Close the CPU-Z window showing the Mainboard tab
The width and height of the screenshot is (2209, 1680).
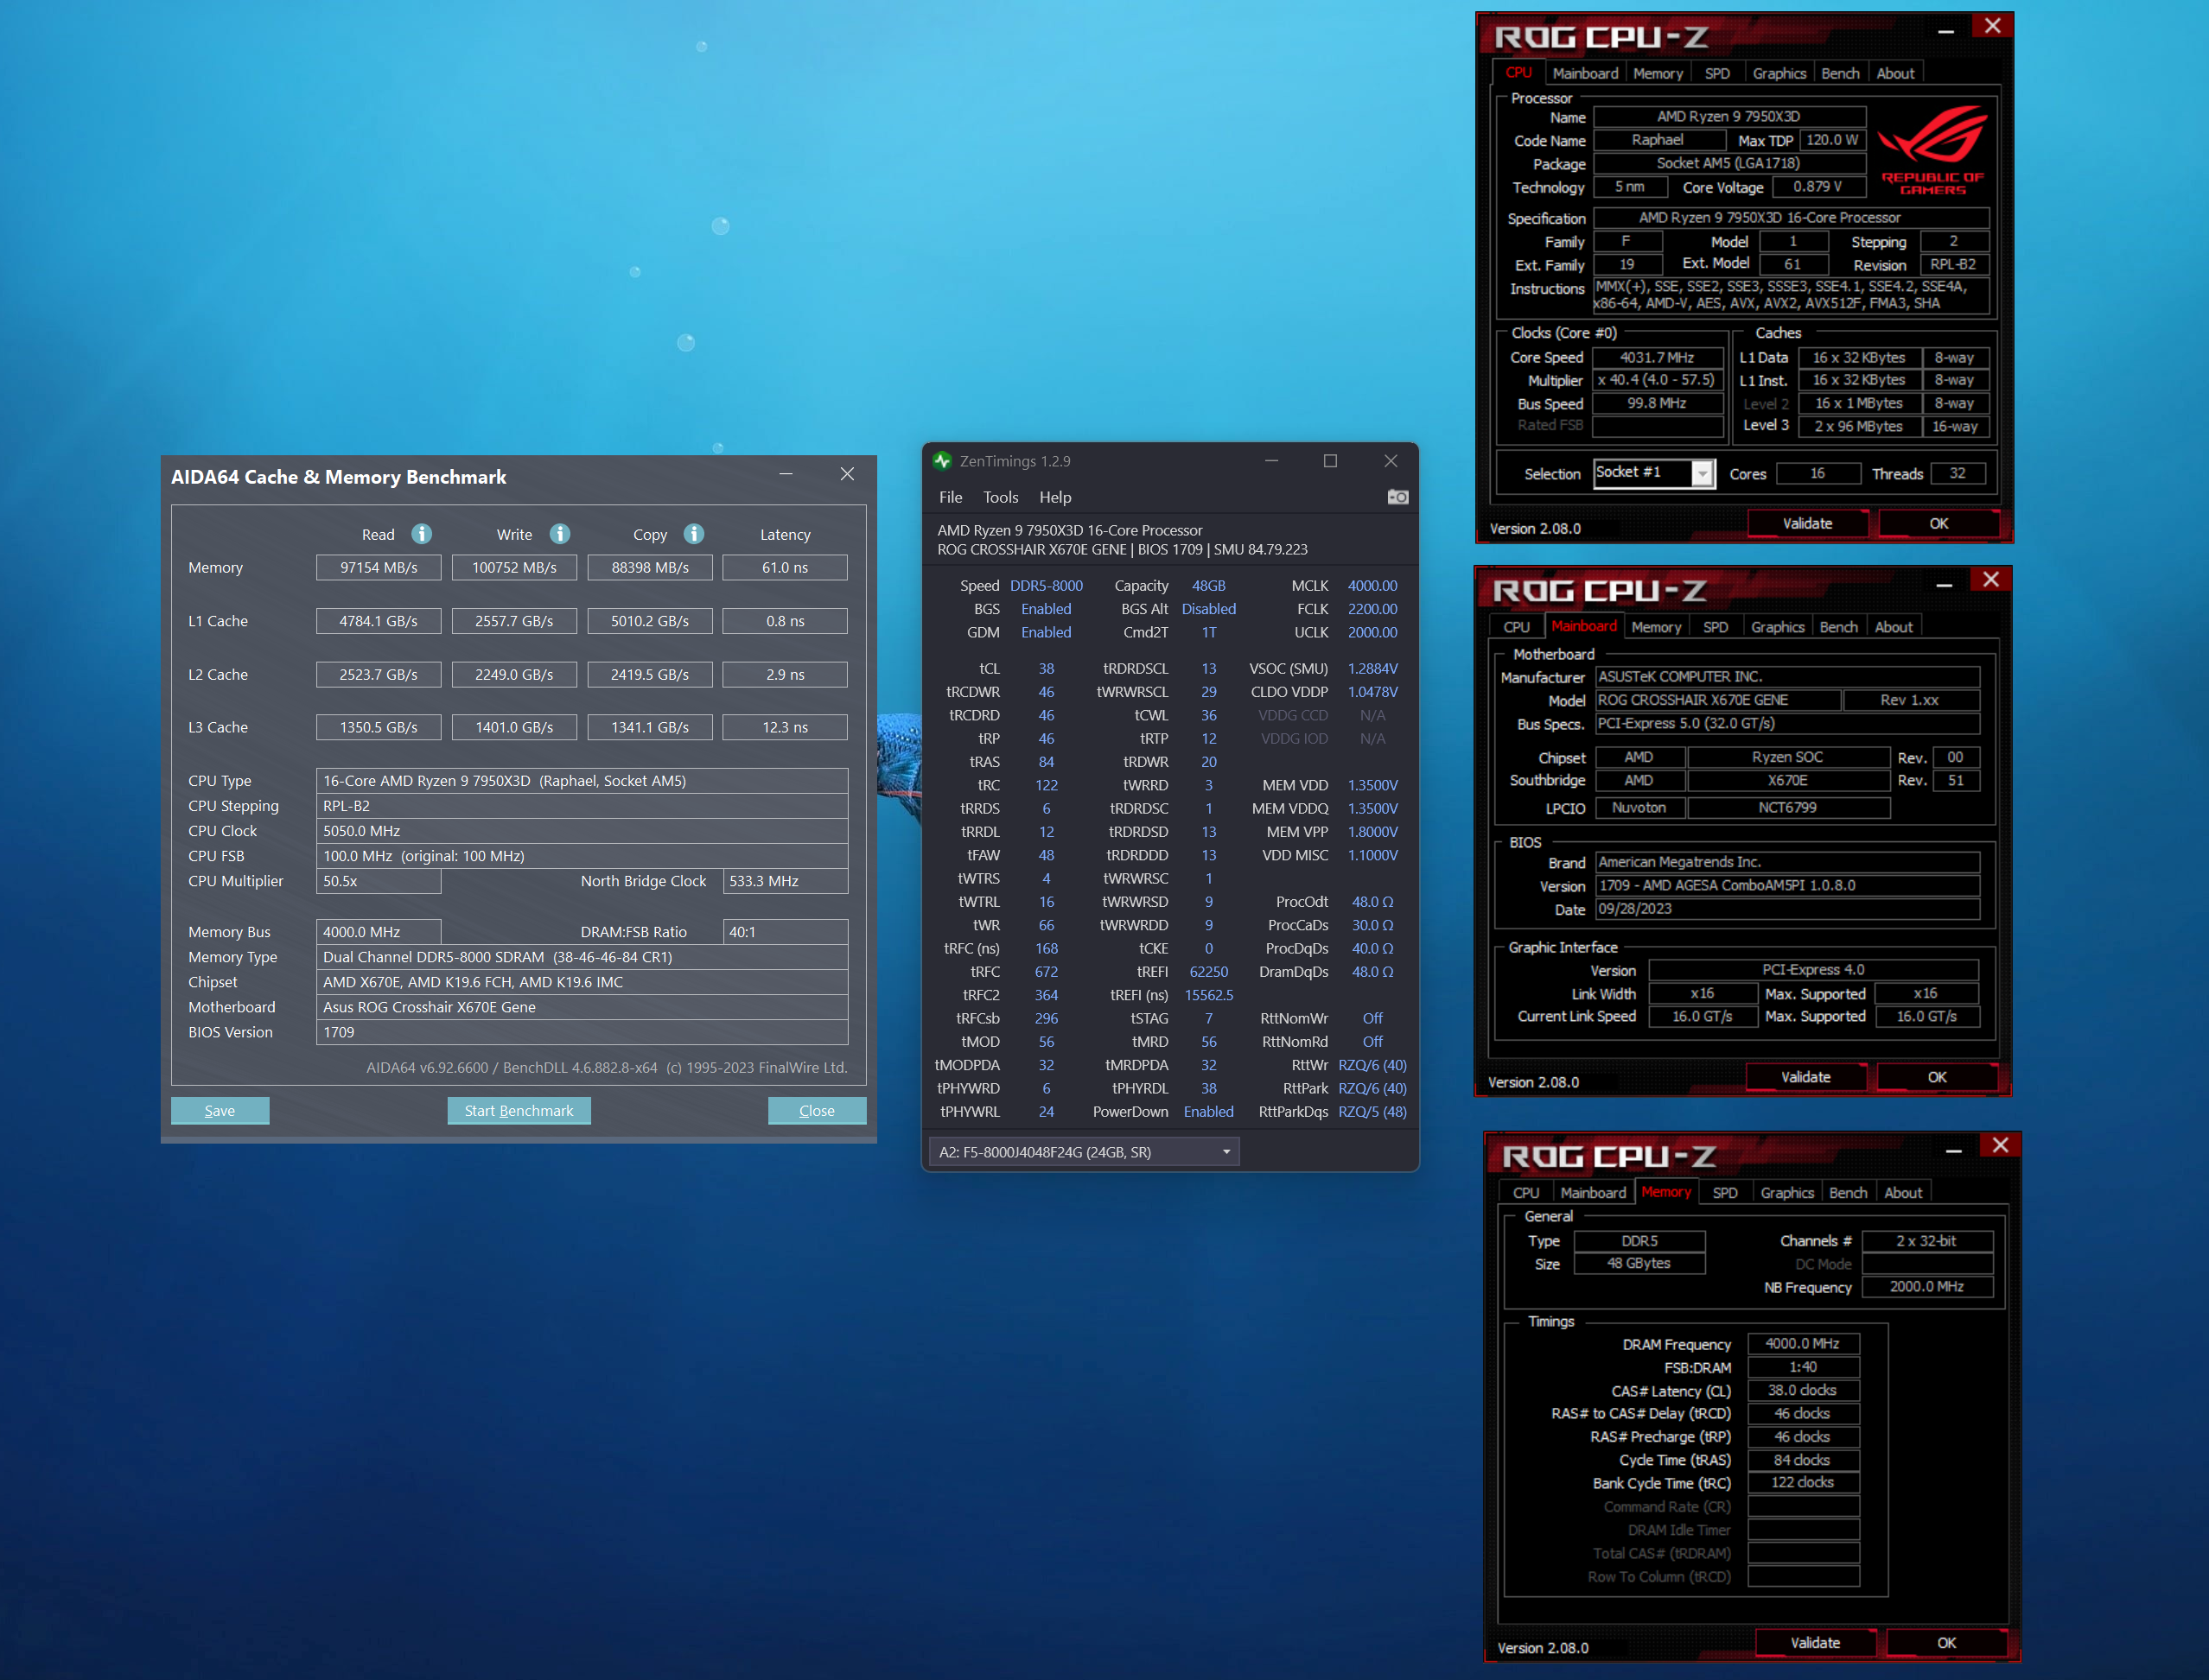pyautogui.click(x=1991, y=580)
